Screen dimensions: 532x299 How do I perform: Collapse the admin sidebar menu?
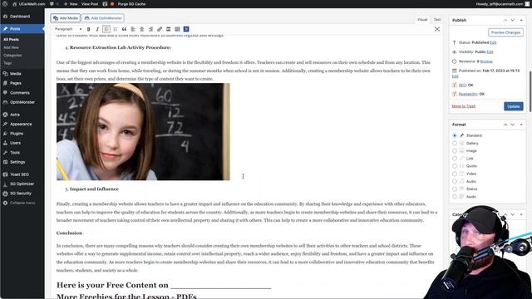(x=22, y=203)
